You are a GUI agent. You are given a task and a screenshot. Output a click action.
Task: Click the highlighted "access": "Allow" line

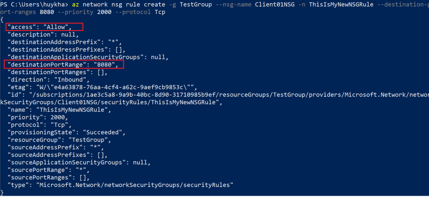[45, 27]
